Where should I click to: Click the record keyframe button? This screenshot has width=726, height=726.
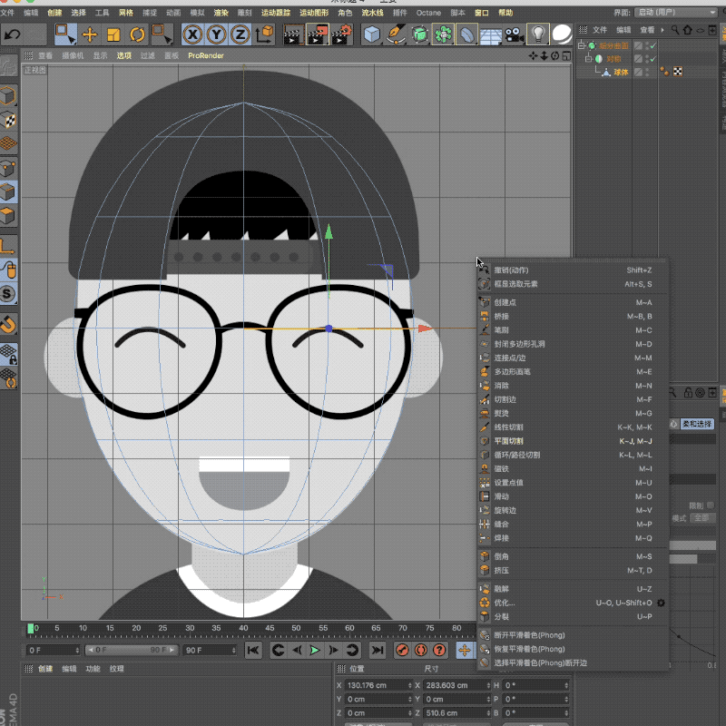[403, 650]
